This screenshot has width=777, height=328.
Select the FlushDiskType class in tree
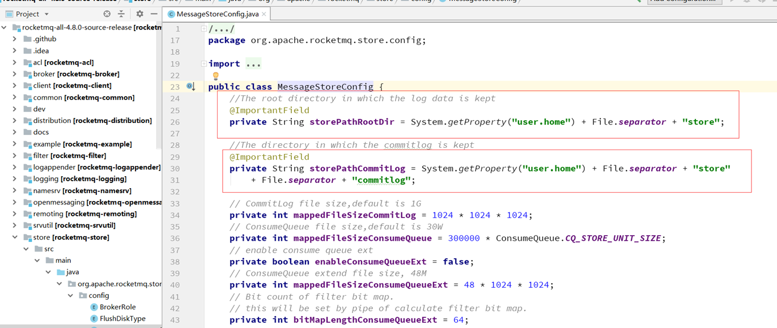tap(122, 318)
